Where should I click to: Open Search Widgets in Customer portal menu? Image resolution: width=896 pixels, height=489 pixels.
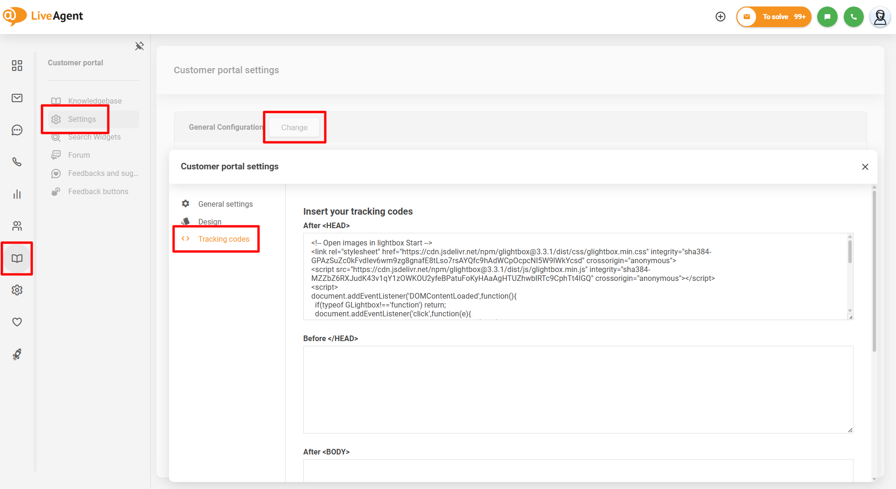[94, 137]
